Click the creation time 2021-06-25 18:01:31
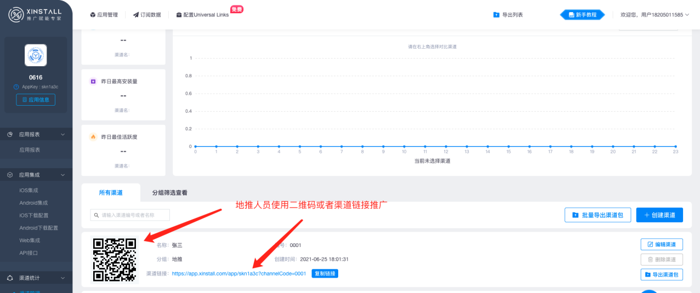 [325, 259]
